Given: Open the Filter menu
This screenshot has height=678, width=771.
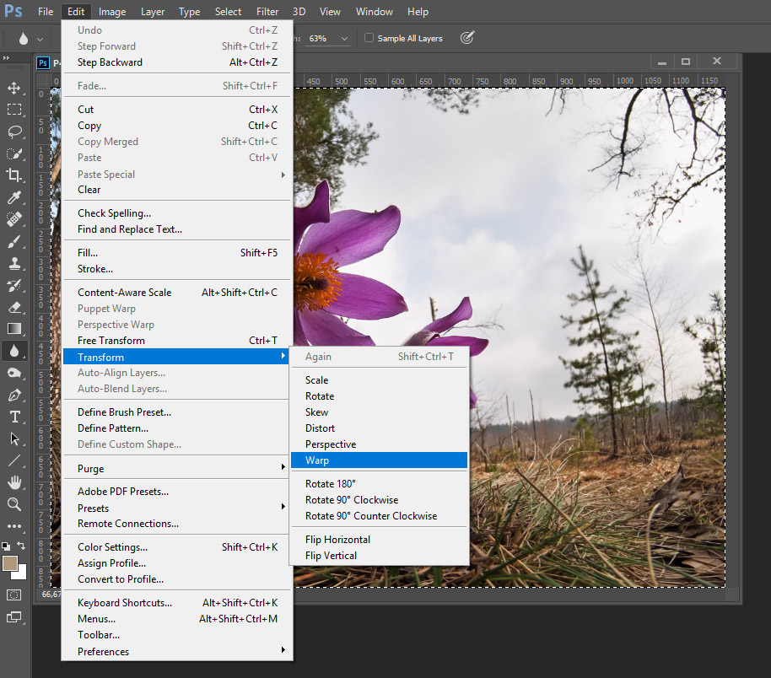Looking at the screenshot, I should 267,12.
